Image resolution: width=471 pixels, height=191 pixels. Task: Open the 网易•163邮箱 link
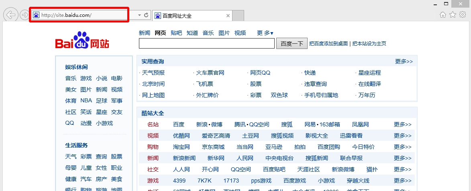pyautogui.click(x=322, y=124)
